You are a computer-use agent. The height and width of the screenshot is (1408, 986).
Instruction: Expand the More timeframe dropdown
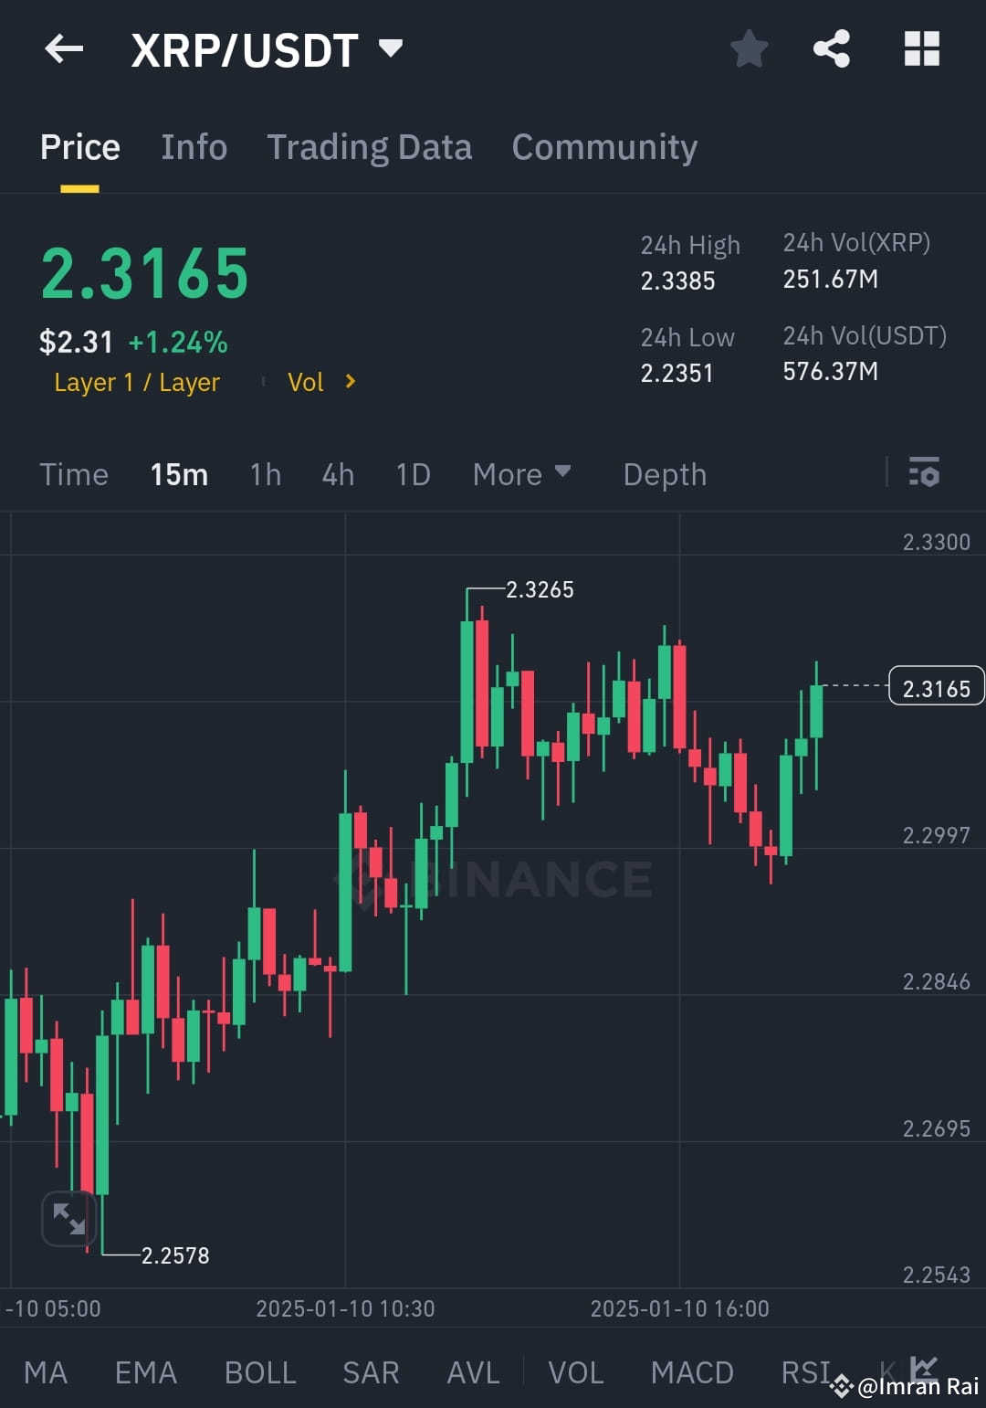[x=522, y=474]
